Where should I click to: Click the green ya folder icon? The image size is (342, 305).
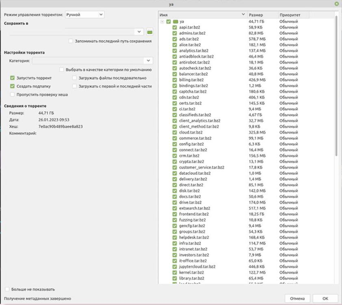pyautogui.click(x=175, y=22)
